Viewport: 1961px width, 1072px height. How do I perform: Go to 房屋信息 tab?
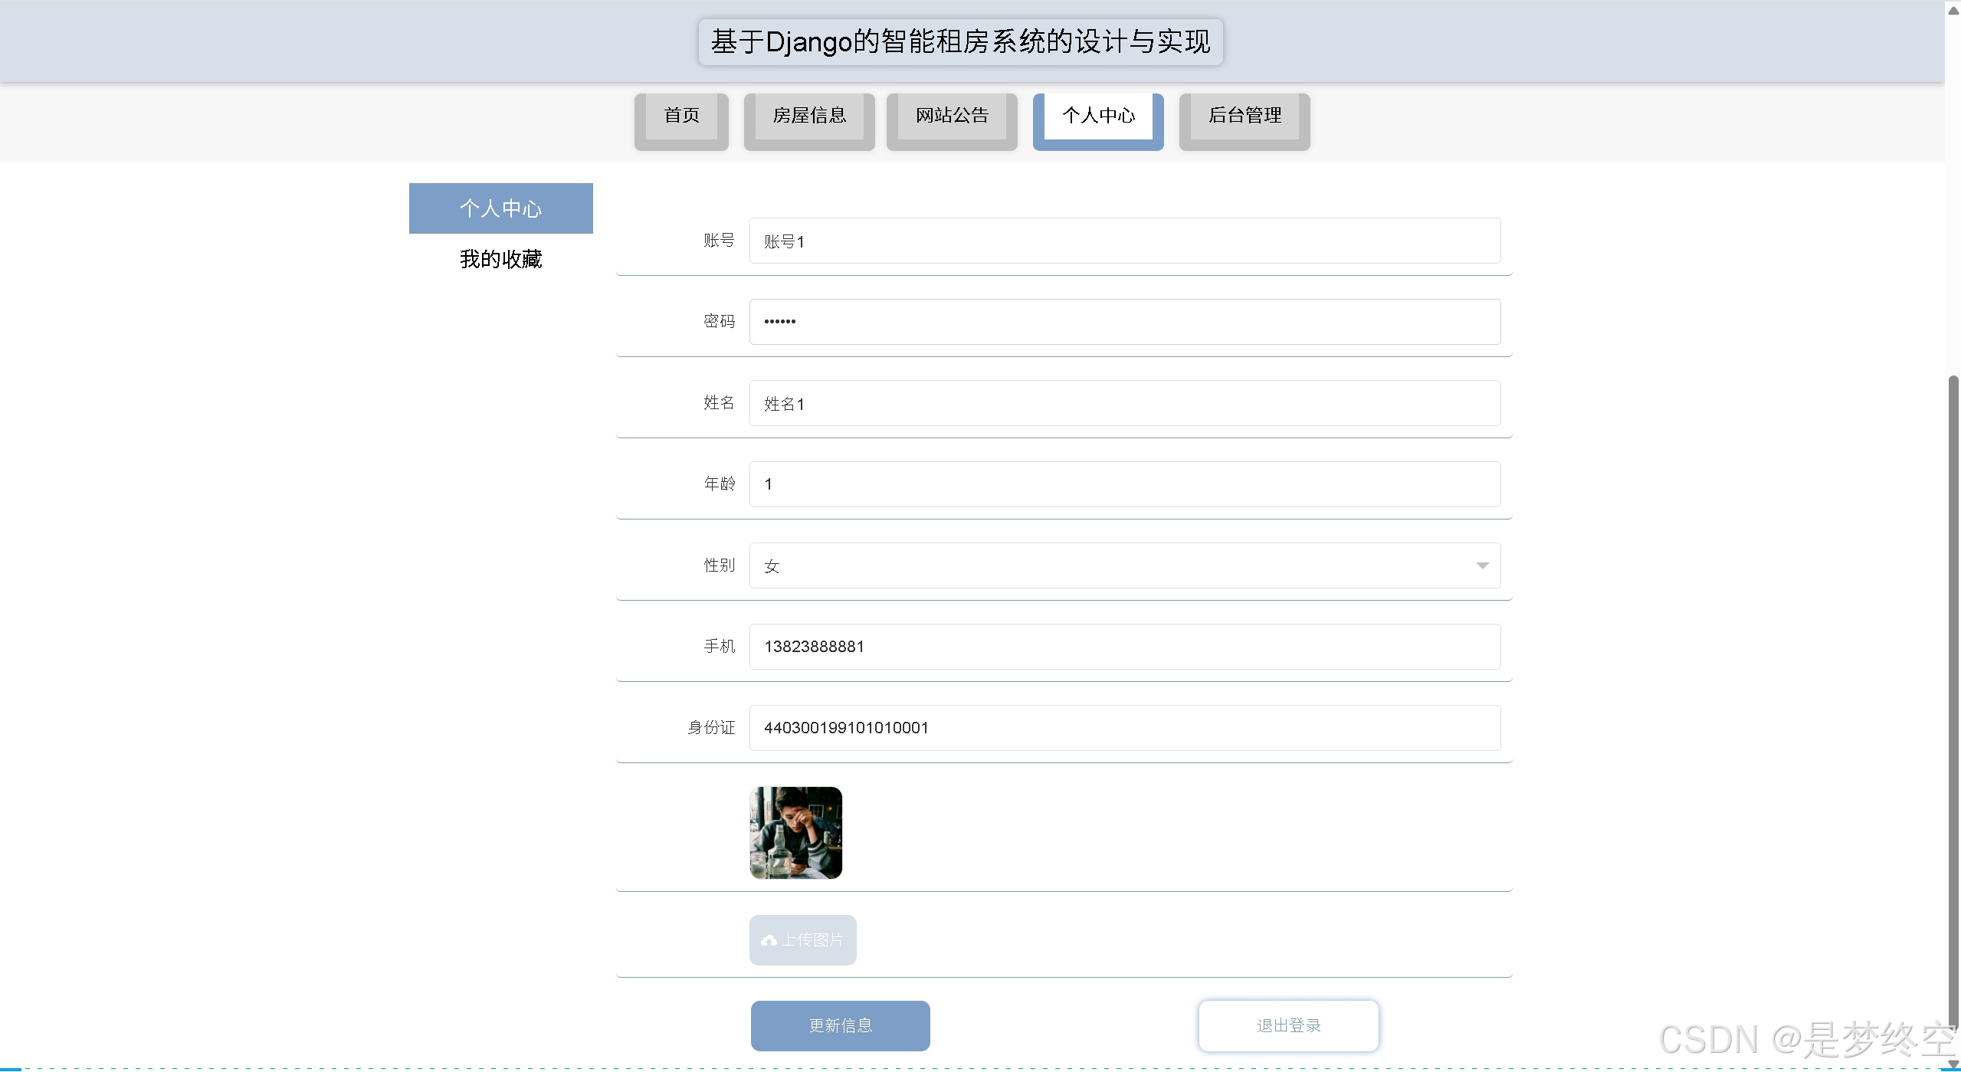tap(808, 116)
